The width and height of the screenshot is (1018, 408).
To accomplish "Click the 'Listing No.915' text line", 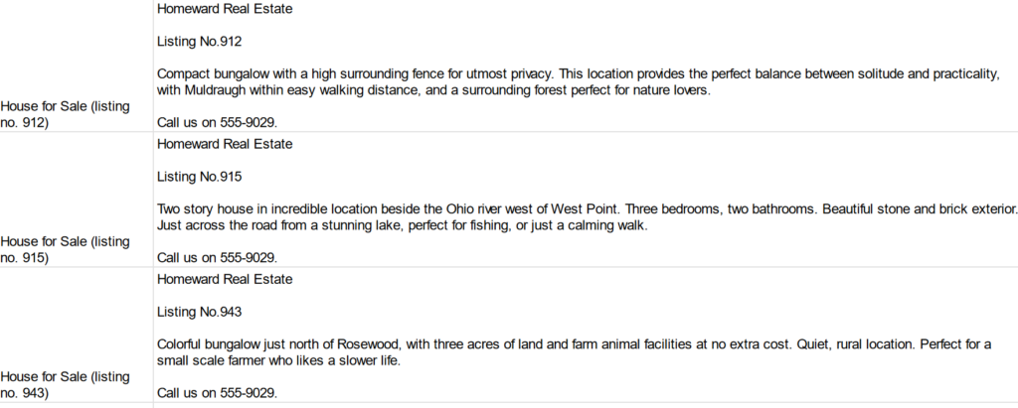I will [x=199, y=177].
